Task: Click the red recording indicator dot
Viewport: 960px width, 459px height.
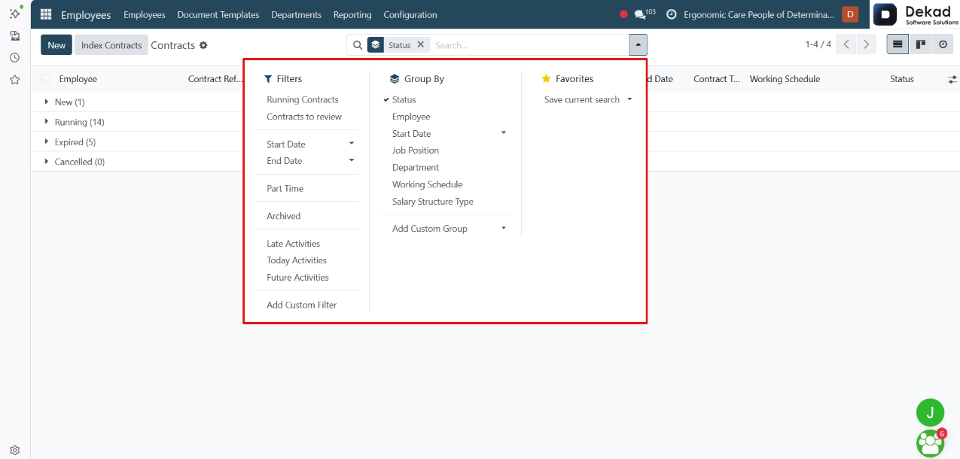Action: point(623,14)
